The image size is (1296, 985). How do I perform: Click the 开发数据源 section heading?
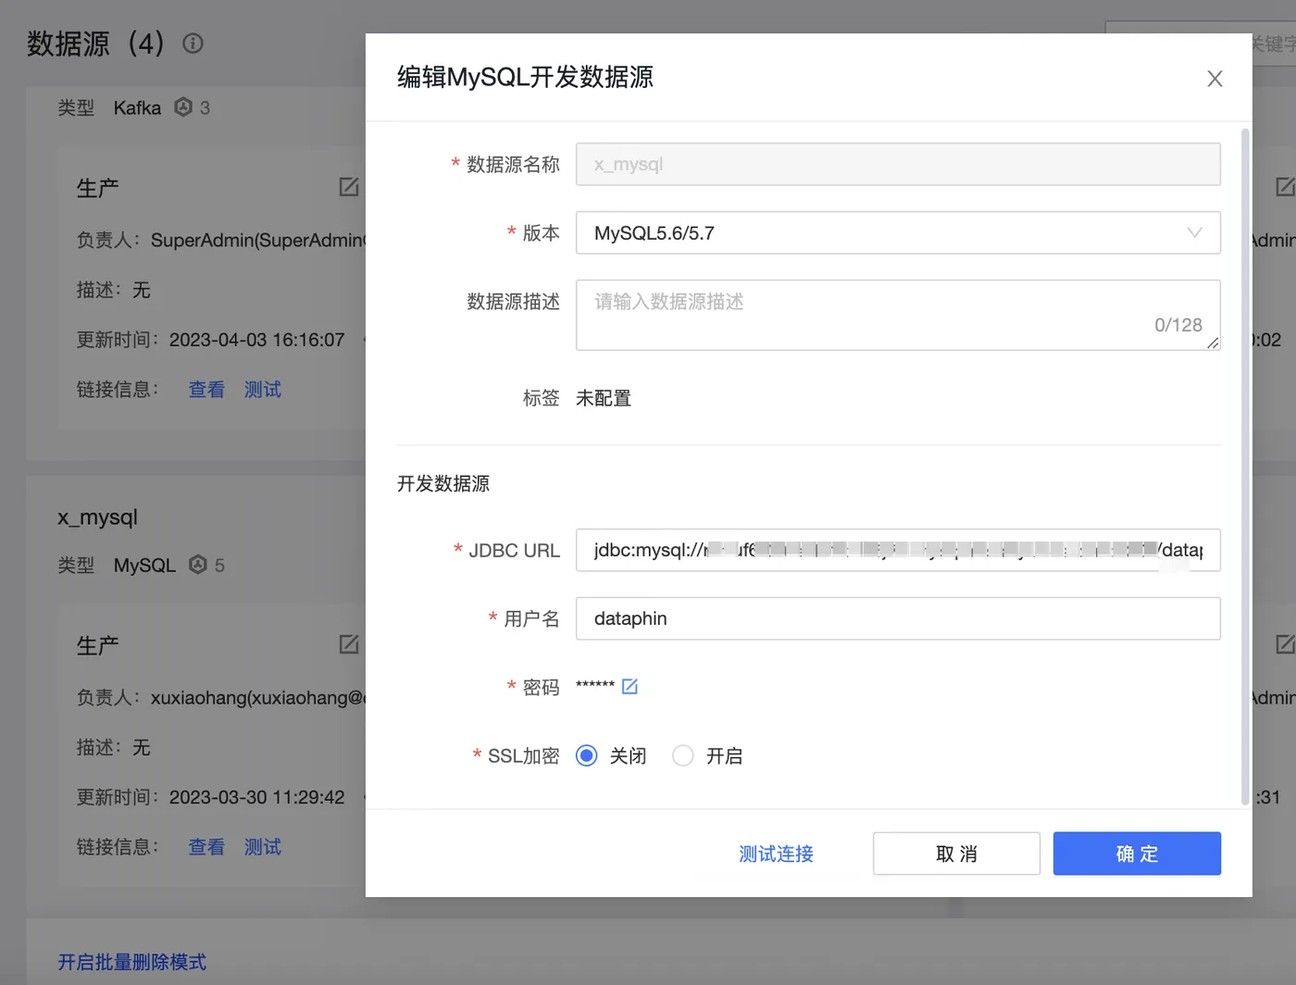[443, 483]
